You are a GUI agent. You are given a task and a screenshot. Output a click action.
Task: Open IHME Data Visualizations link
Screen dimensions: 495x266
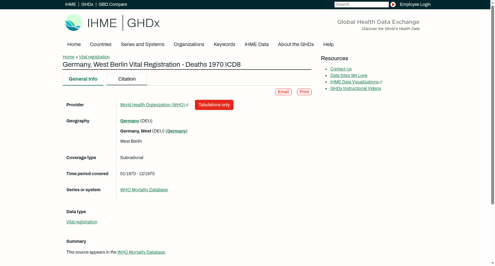tap(354, 82)
